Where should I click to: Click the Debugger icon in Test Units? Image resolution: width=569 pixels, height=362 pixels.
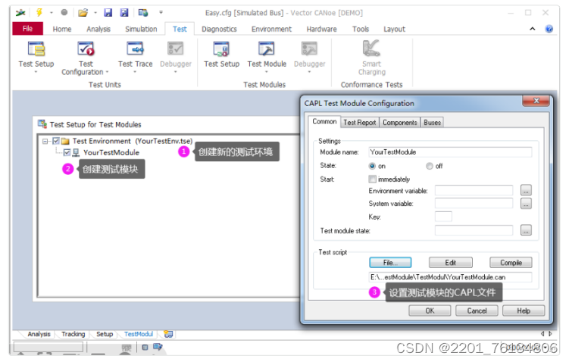click(176, 48)
